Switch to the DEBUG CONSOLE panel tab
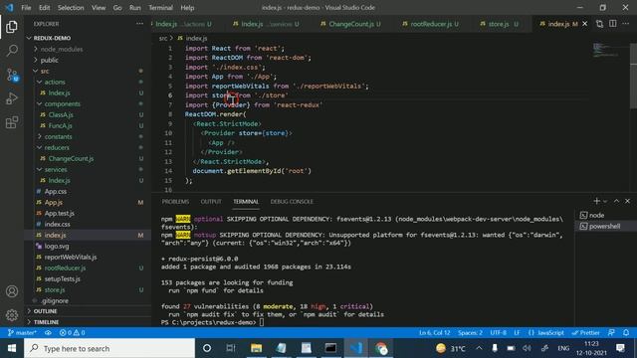The width and height of the screenshot is (637, 358). (x=292, y=201)
